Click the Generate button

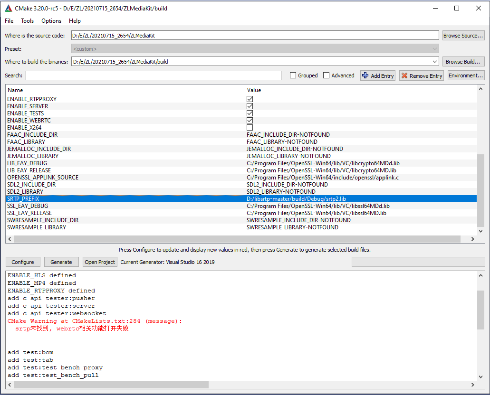[x=61, y=262]
